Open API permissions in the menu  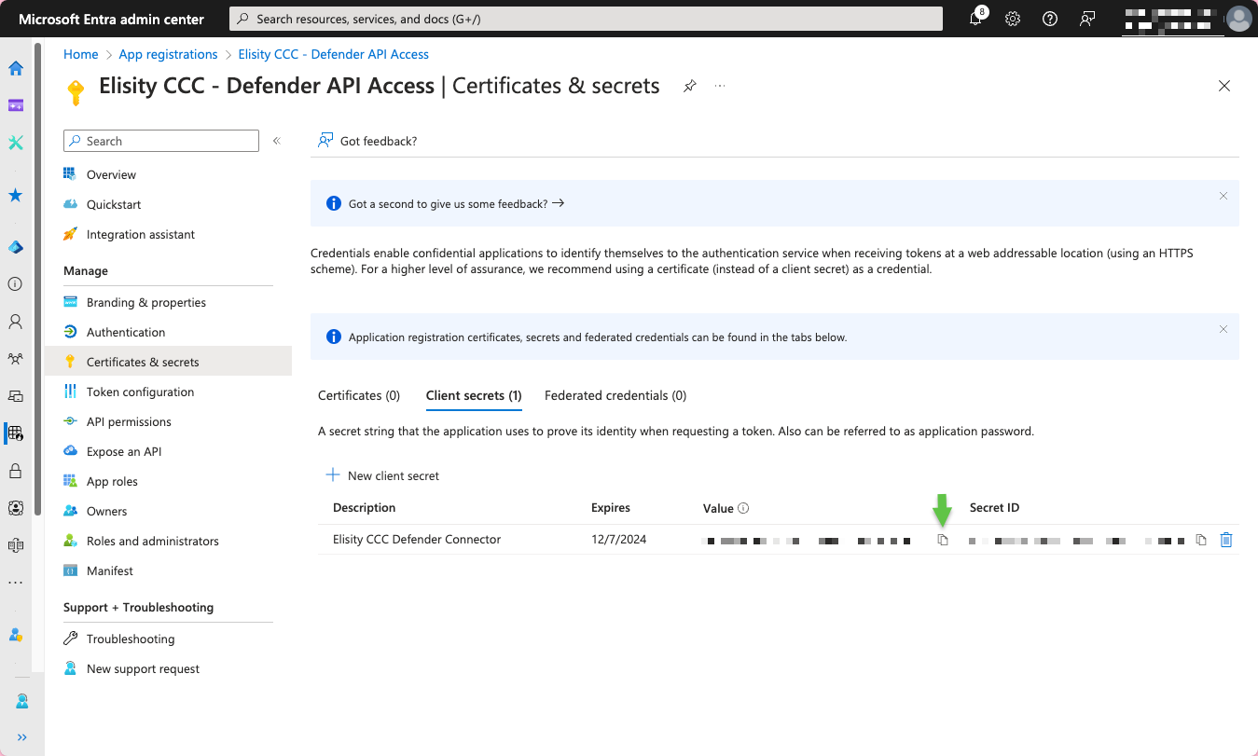click(x=129, y=421)
